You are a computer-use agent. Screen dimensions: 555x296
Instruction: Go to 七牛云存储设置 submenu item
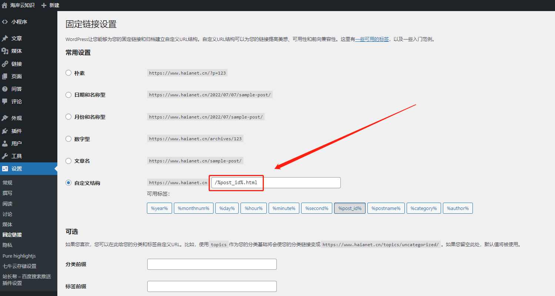[x=19, y=266]
